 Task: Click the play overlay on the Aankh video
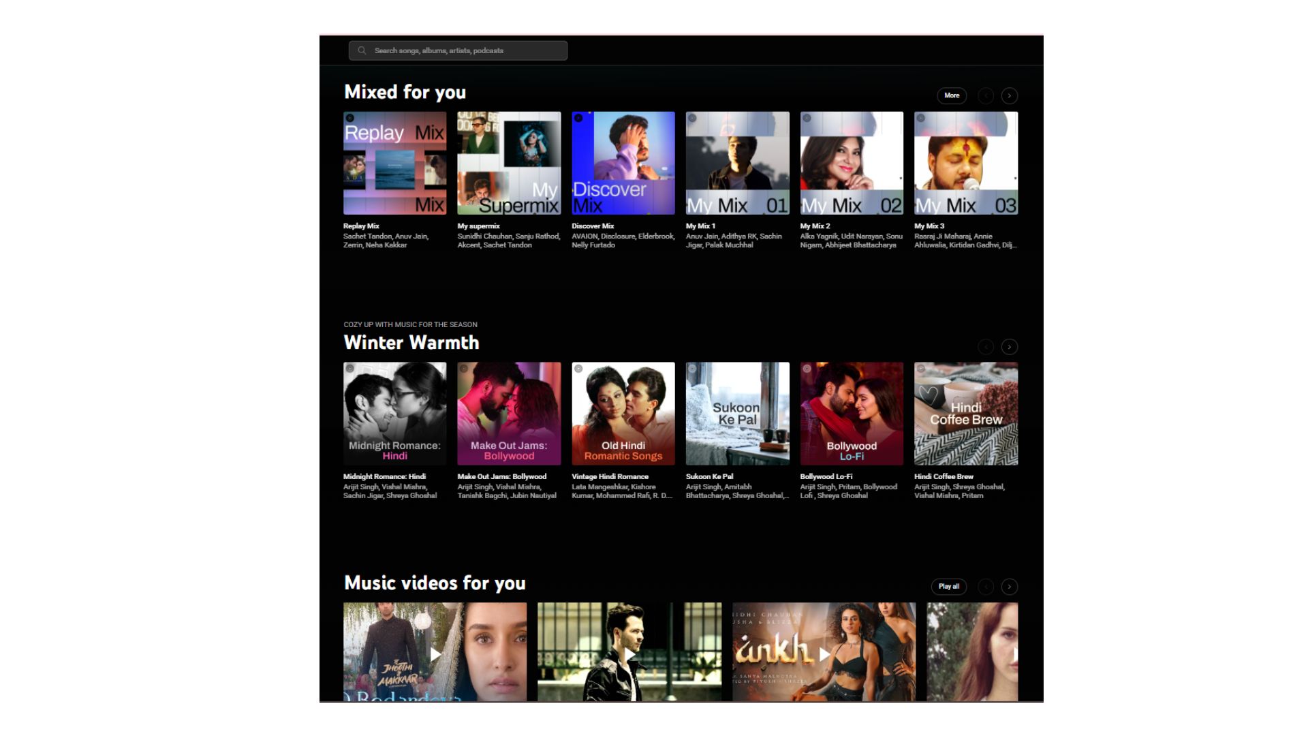822,653
